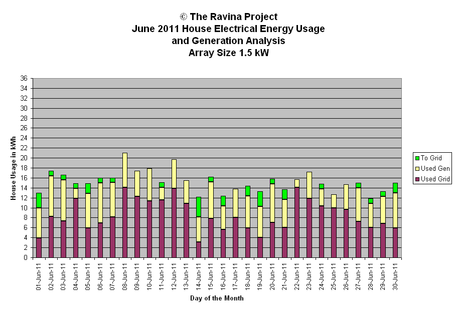This screenshot has height=312, width=457.
Task: Click the 36 y-axis value label
Action: coord(24,78)
